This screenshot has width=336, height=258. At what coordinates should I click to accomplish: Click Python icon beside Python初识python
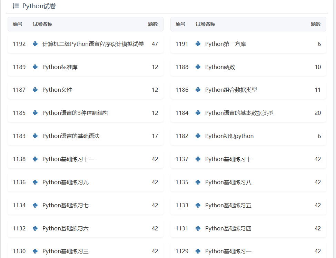(x=198, y=136)
